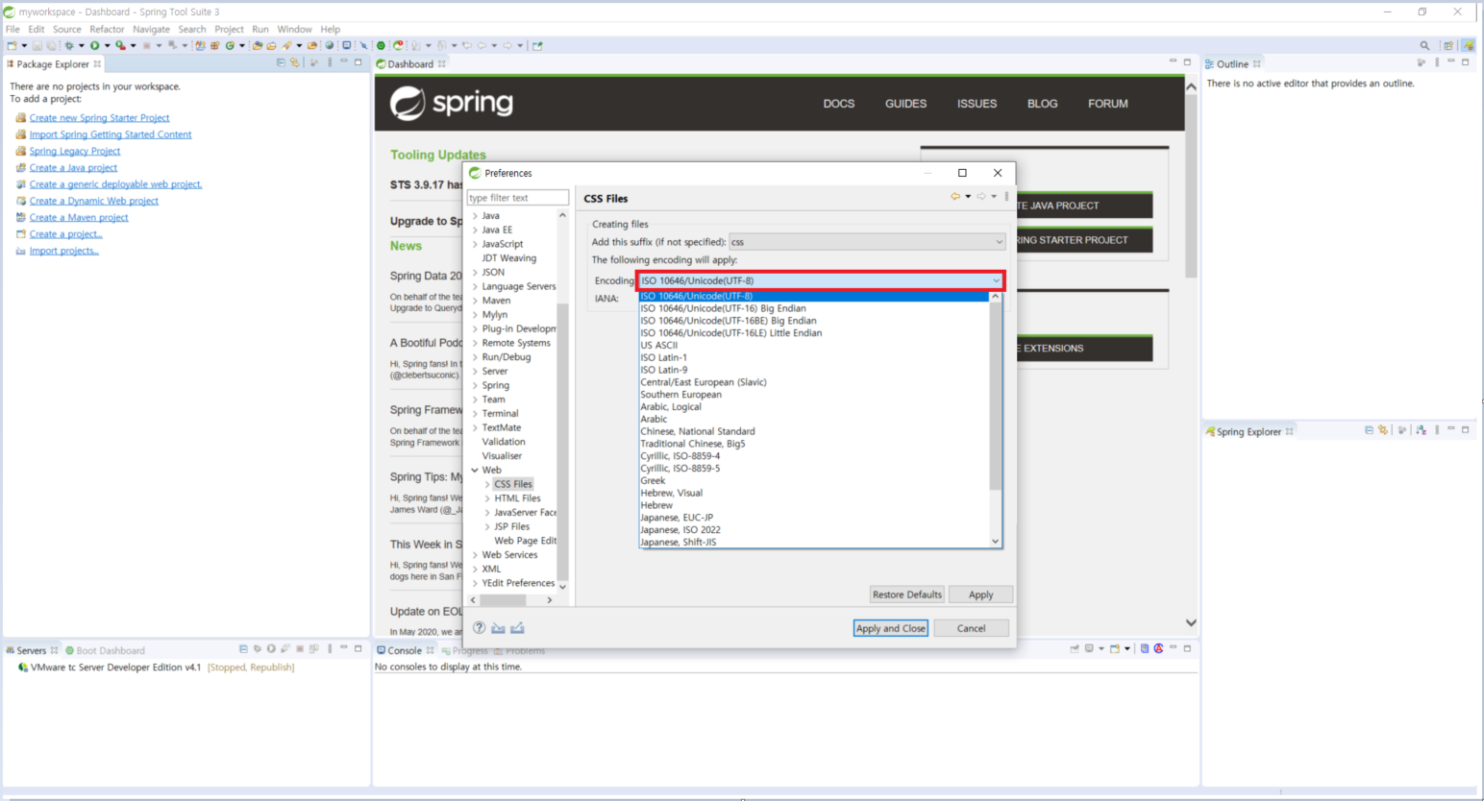This screenshot has width=1484, height=801.
Task: Select ISO Latin-1 encoding
Action: point(663,357)
